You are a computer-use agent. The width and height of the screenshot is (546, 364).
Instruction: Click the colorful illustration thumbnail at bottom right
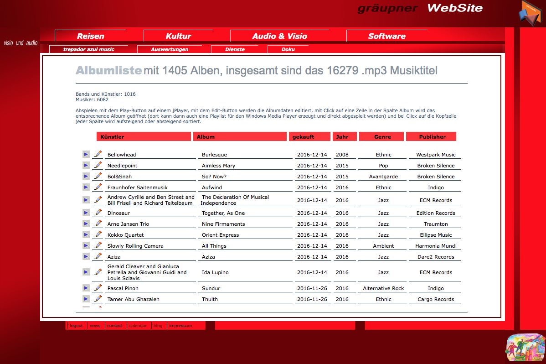pos(525,348)
